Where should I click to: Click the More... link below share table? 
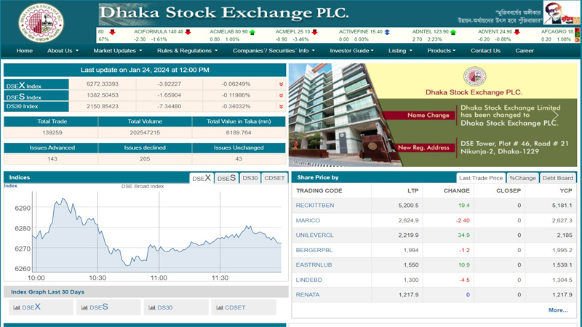(557, 310)
